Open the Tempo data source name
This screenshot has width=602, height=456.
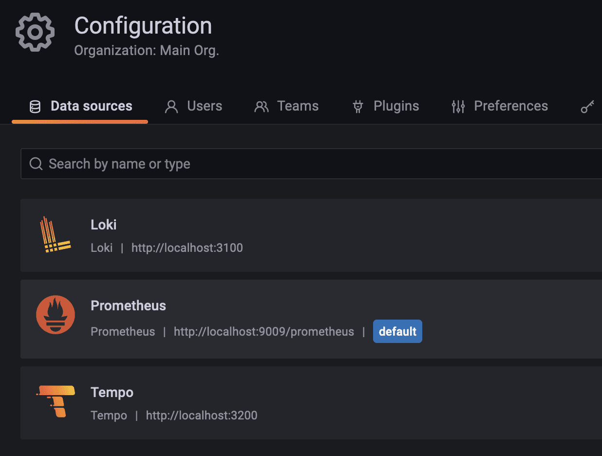click(x=112, y=392)
